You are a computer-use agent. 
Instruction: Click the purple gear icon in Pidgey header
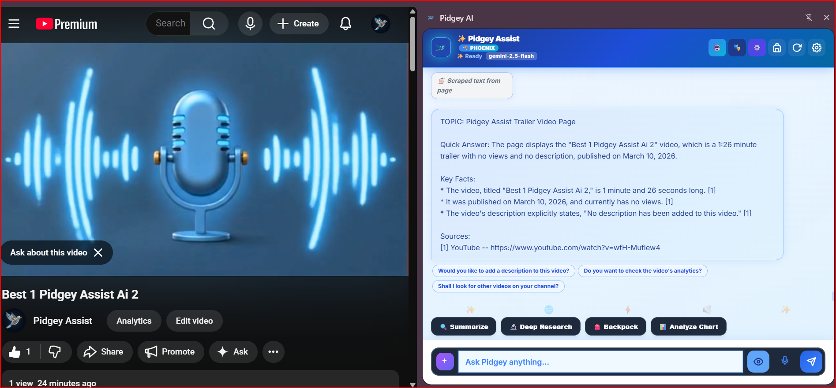tap(757, 48)
